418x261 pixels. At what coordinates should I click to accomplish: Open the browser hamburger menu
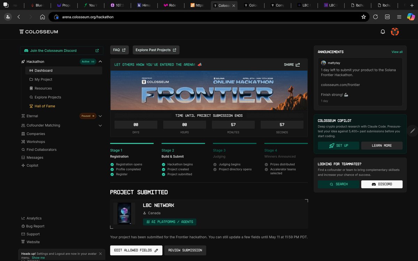point(399,17)
